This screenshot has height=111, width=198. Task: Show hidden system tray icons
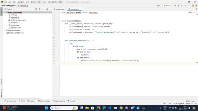156,108
